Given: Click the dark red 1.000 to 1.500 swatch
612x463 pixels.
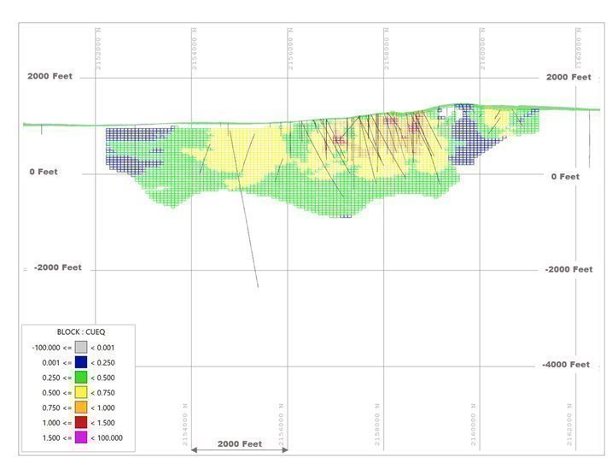Looking at the screenshot, I should coord(81,423).
